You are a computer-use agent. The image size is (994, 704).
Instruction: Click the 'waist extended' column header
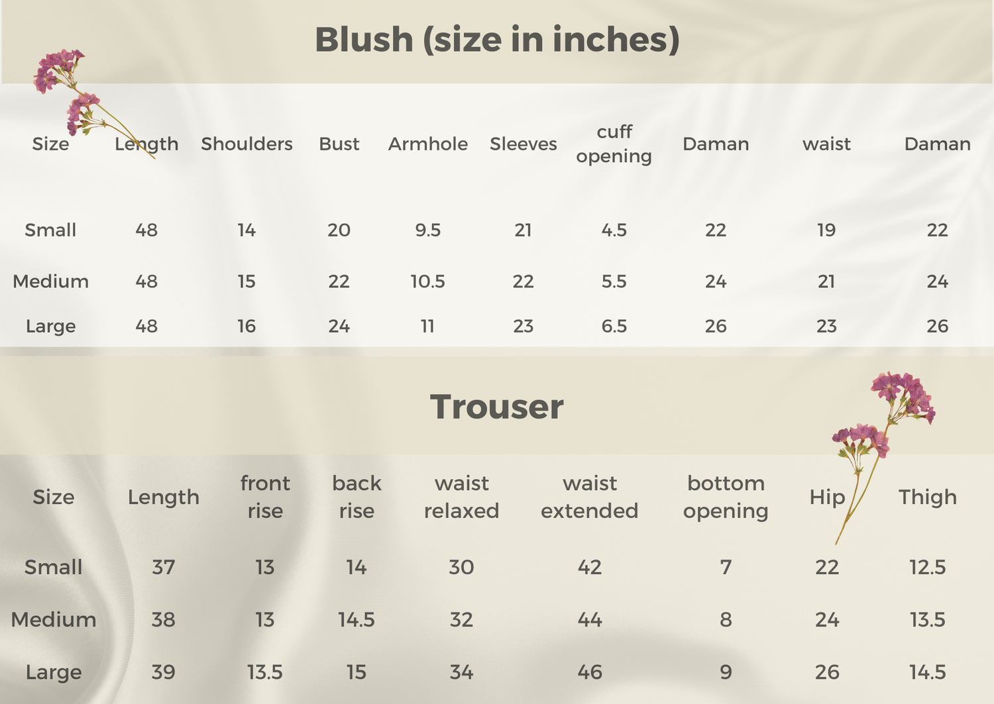point(589,497)
